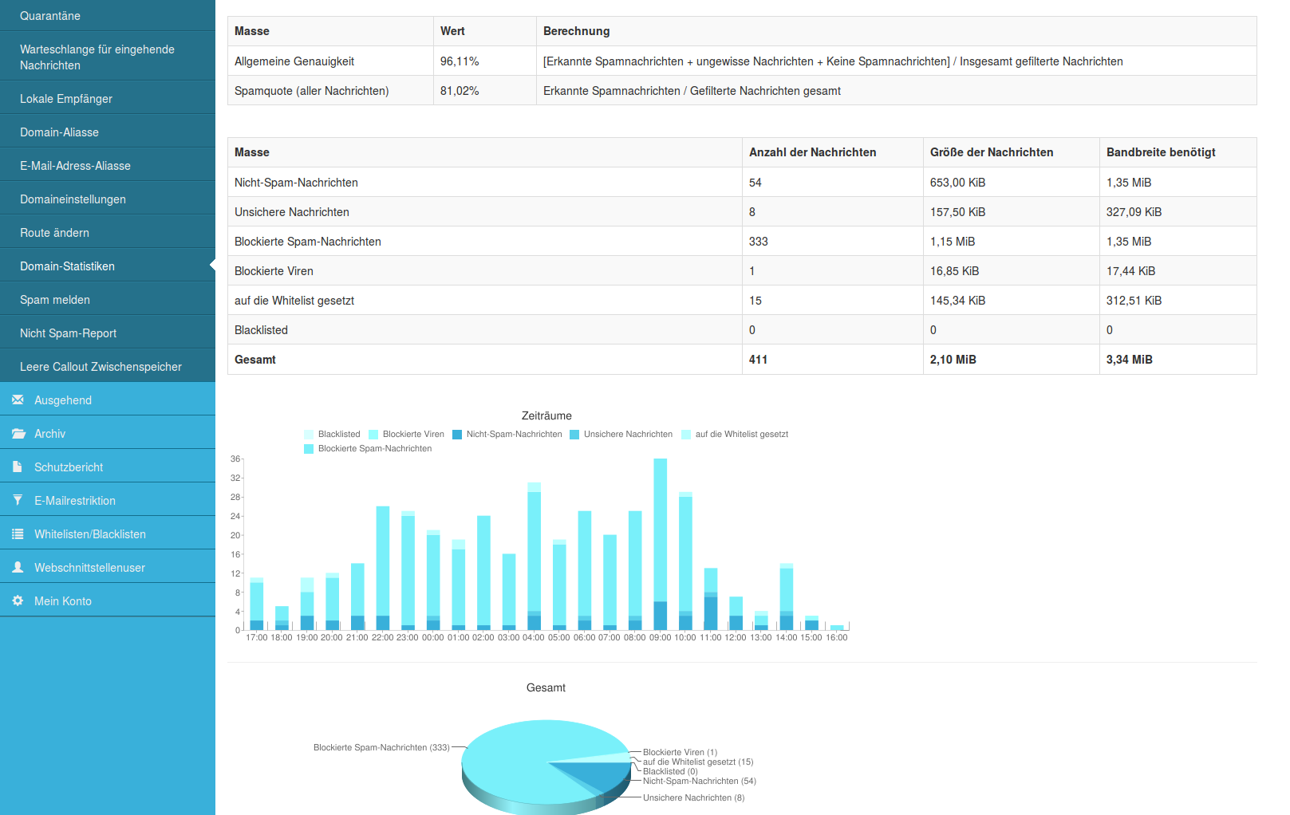Open Domain-Statistiken in the sidebar

(x=67, y=266)
